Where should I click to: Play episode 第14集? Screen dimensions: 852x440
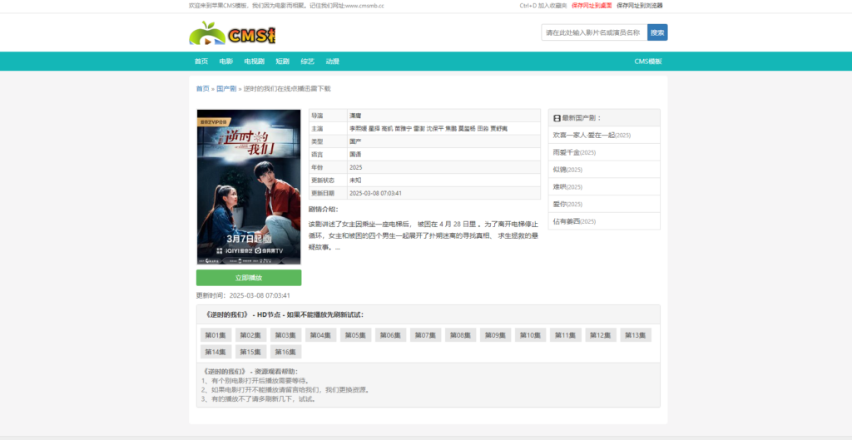pyautogui.click(x=215, y=352)
